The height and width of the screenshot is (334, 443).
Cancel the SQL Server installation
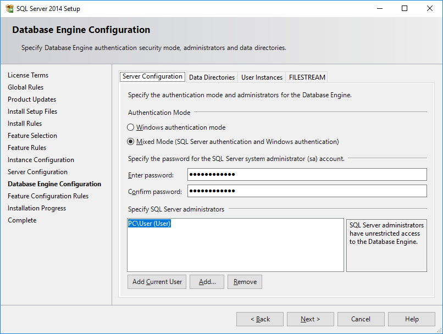(361, 319)
